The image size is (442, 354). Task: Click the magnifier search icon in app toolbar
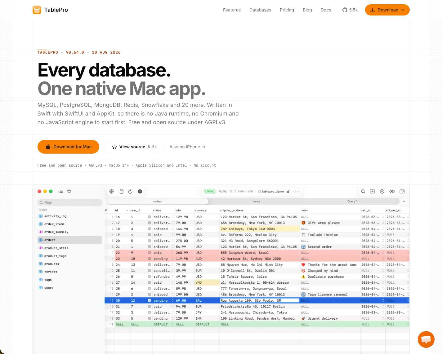tap(363, 191)
